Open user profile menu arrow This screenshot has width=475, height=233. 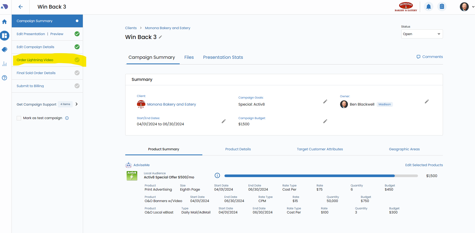pyautogui.click(x=473, y=7)
